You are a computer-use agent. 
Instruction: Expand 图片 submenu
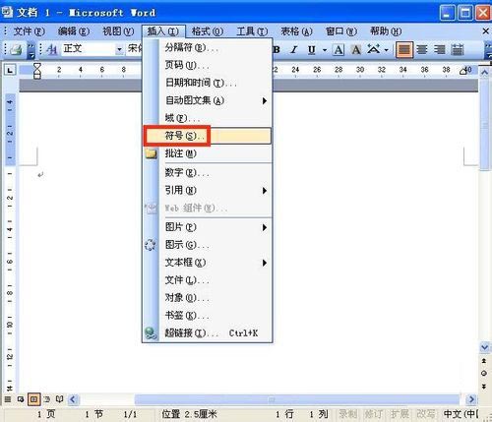[208, 227]
